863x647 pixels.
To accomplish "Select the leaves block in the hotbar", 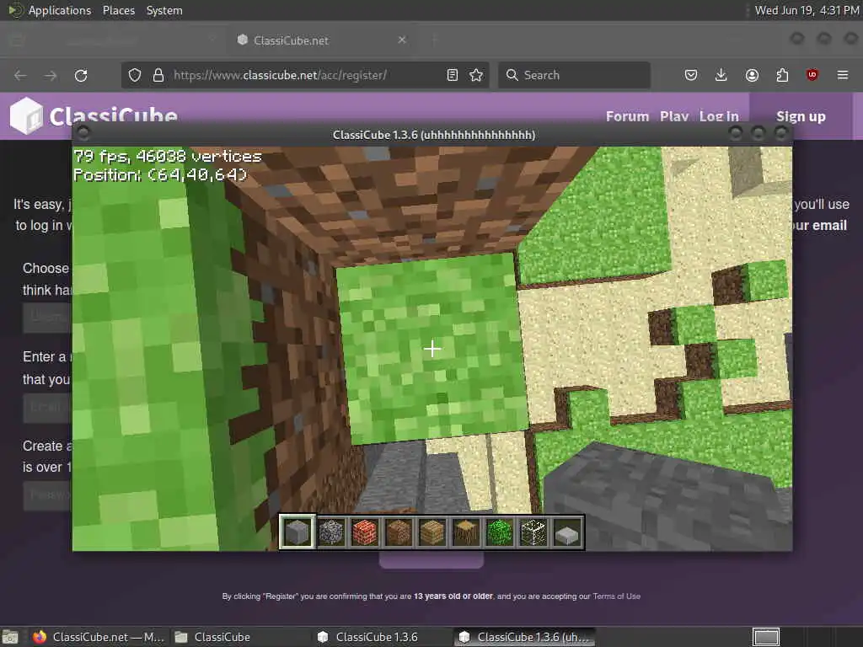I will click(x=499, y=532).
